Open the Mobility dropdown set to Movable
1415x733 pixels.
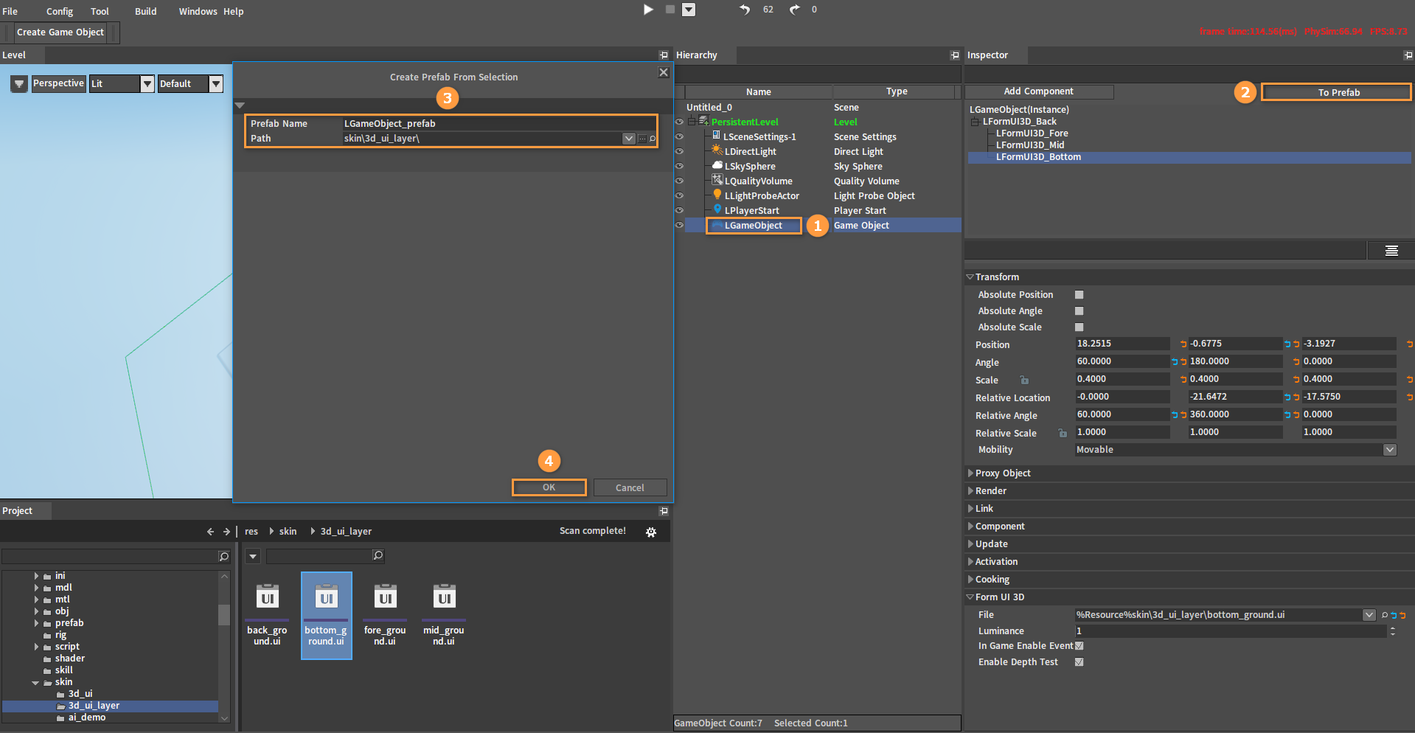click(1390, 450)
